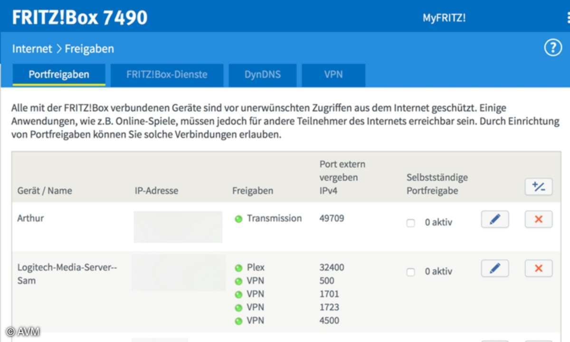The width and height of the screenshot is (570, 342).
Task: Open the FRITZ!Box-Dienste tab
Action: pyautogui.click(x=167, y=75)
